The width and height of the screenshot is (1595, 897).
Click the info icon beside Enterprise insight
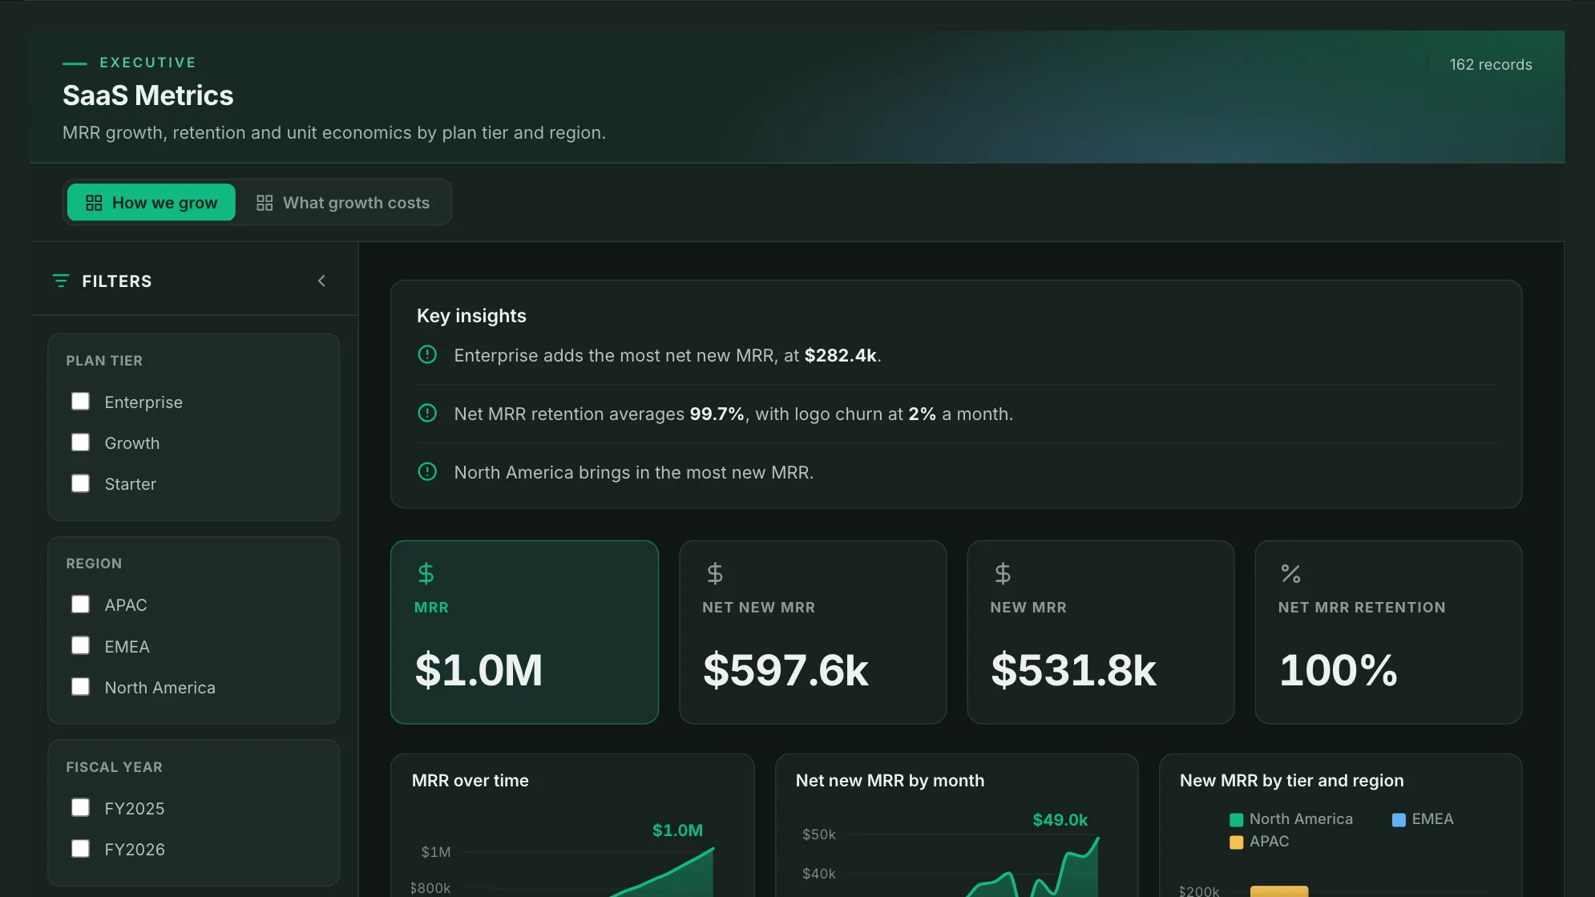click(x=427, y=354)
